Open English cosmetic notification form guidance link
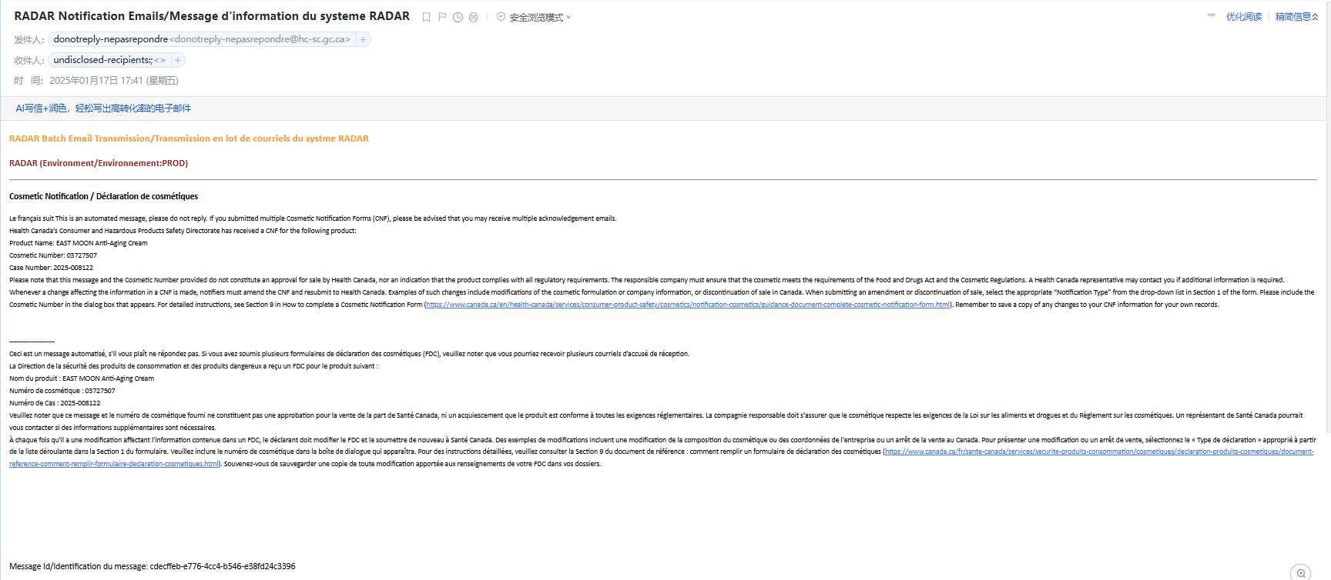This screenshot has width=1331, height=580. click(x=688, y=305)
